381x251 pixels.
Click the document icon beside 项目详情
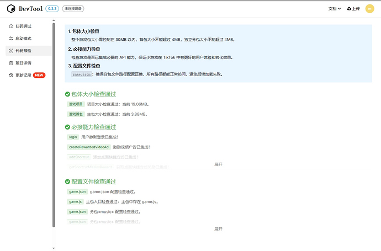pyautogui.click(x=11, y=63)
